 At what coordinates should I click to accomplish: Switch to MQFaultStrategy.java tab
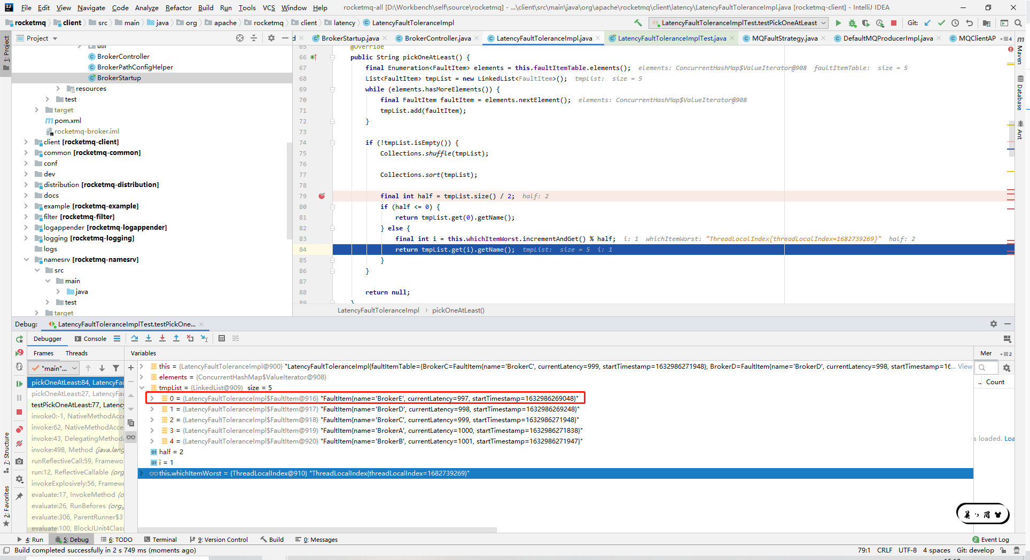tap(784, 38)
